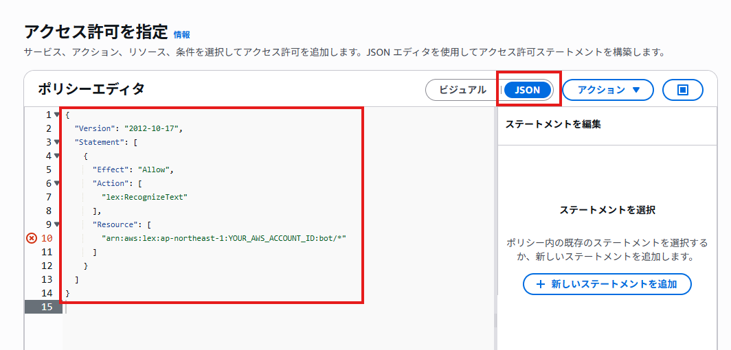Viewport: 731px width, 350px height.
Task: Click the "Resource" key in editor
Action: coord(115,224)
